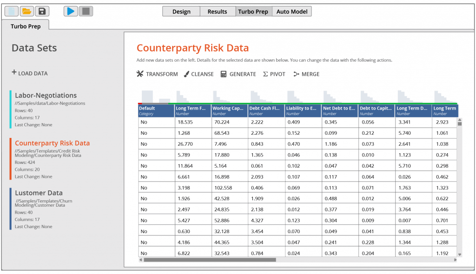The image size is (476, 274).
Task: Switch to the Design view
Action: pyautogui.click(x=181, y=12)
